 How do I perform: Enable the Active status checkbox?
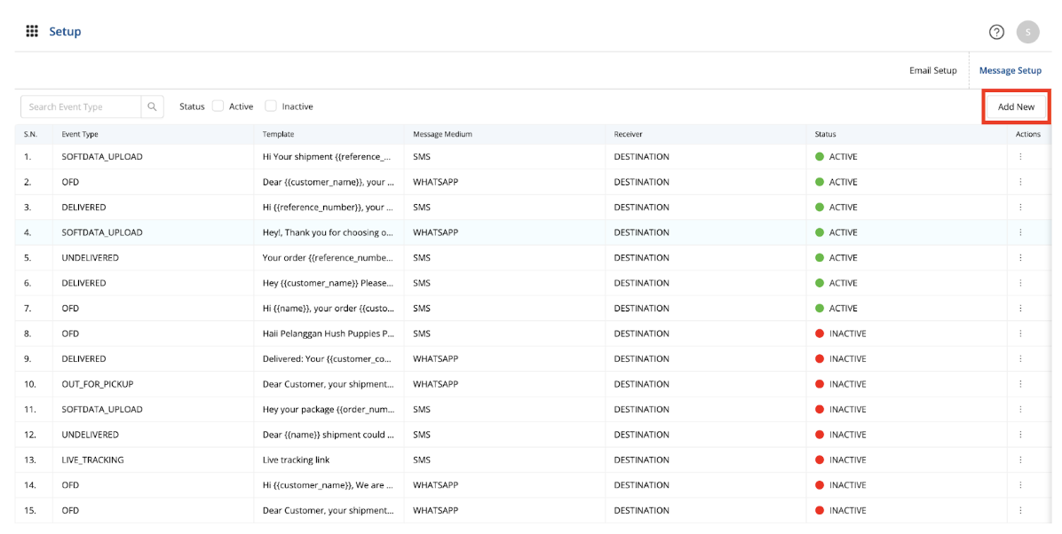[218, 106]
